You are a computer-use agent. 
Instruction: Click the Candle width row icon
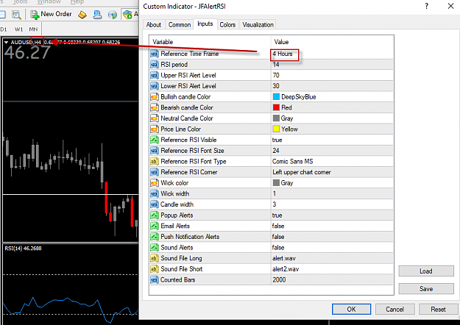pos(155,204)
